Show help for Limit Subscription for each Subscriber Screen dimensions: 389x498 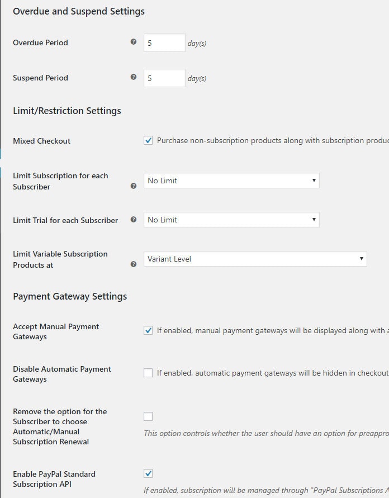coord(134,186)
